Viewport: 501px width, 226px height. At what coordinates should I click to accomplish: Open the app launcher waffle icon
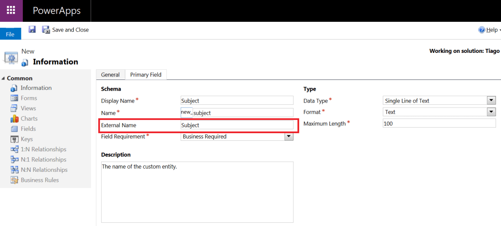[x=11, y=10]
